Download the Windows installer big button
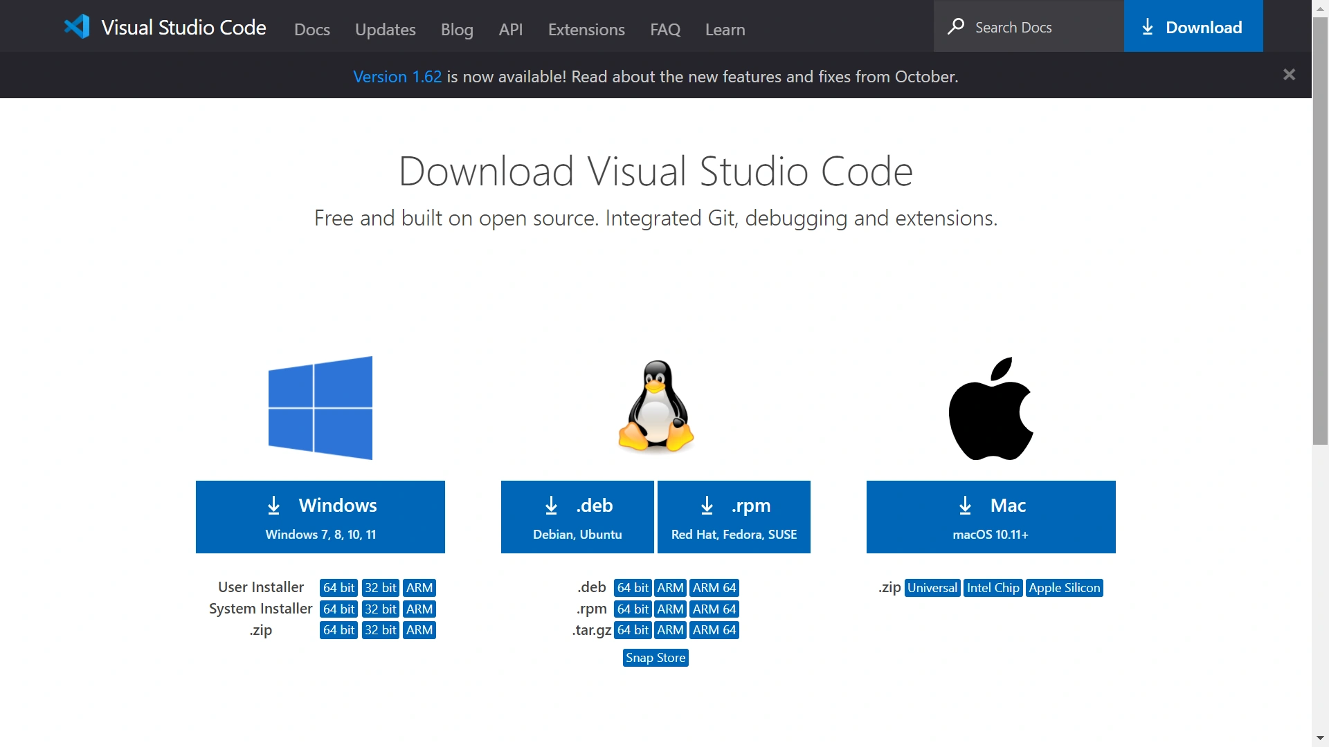 (320, 517)
